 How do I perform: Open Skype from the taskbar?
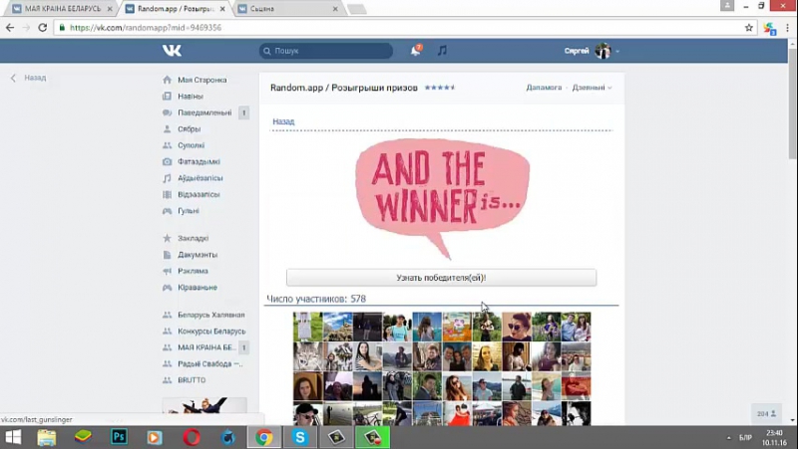coord(300,437)
